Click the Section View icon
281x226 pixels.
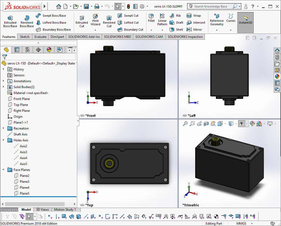(206, 124)
